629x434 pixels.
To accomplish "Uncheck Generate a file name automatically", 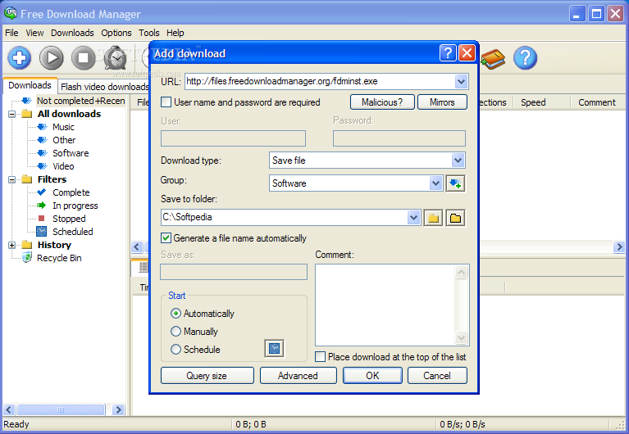I will point(166,238).
